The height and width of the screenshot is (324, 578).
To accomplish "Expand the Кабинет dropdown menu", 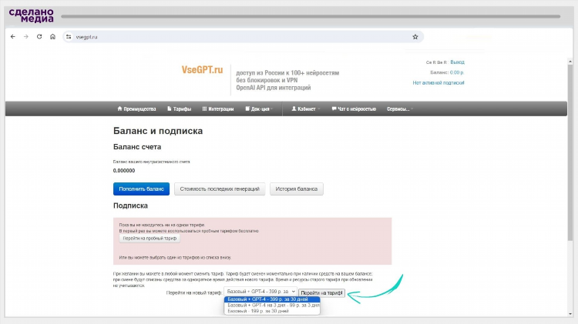I will [306, 109].
